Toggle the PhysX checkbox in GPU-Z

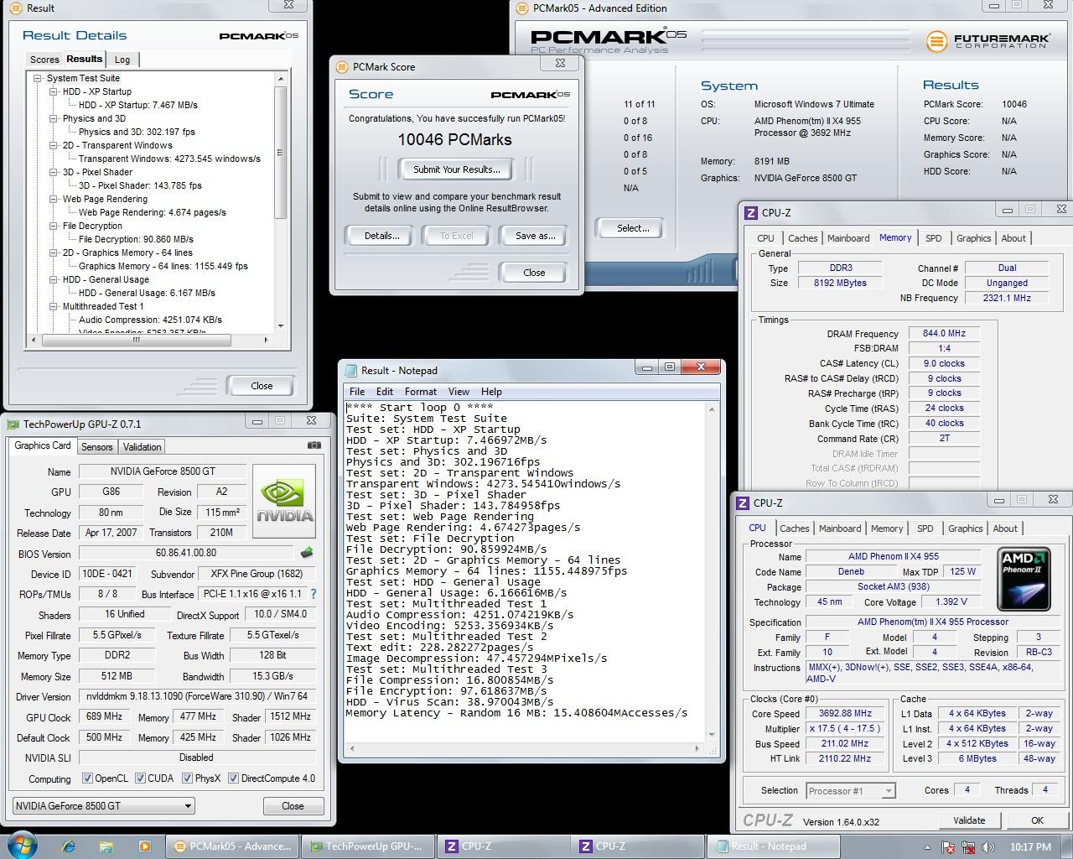187,778
